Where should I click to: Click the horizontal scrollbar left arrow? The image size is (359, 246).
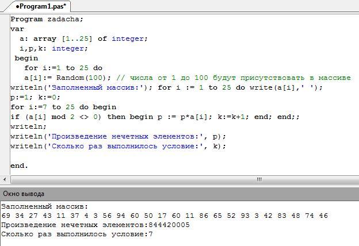pos(5,179)
